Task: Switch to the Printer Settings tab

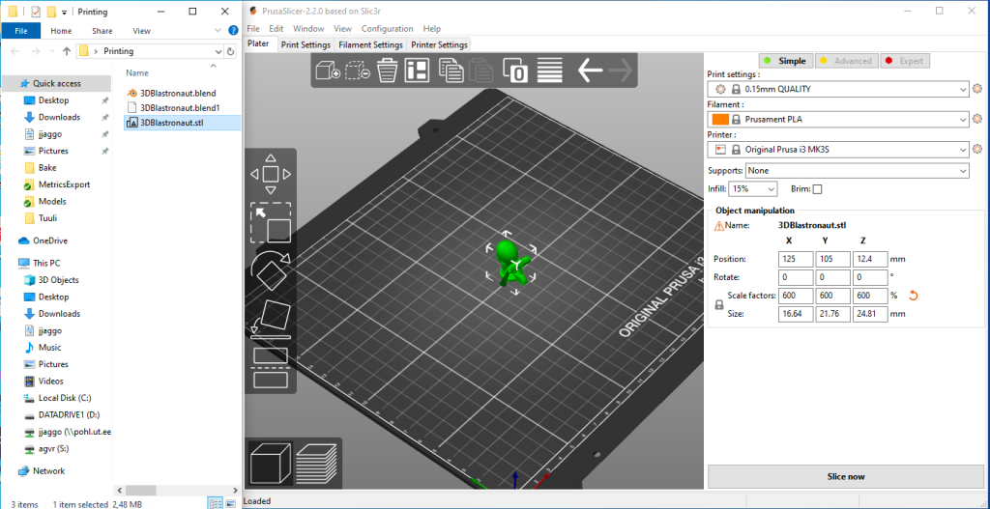Action: click(x=440, y=44)
